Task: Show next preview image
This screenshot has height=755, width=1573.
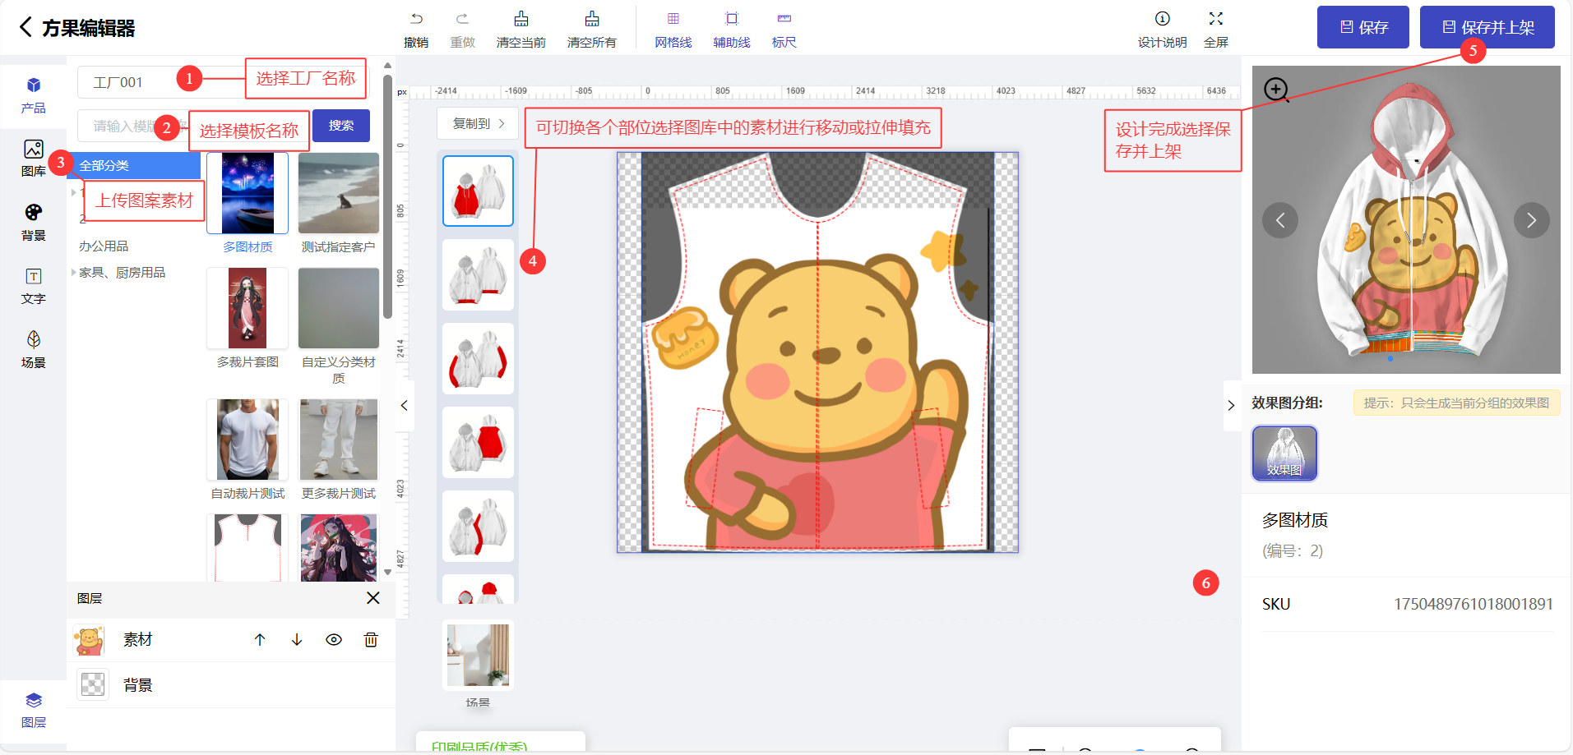Action: coord(1531,220)
